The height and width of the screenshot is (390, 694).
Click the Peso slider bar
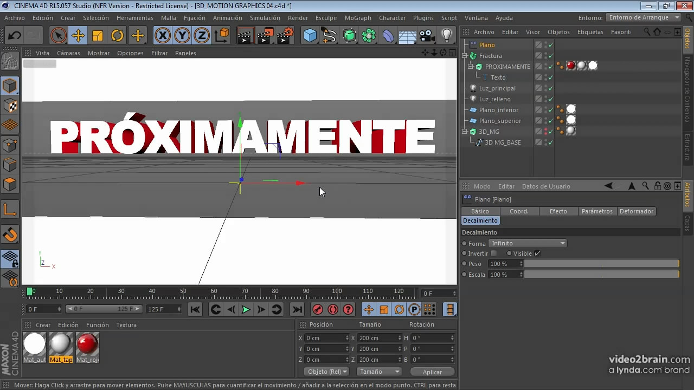602,264
